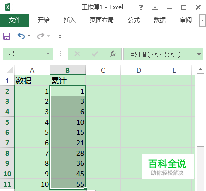Switch to the 数据 ribbon tab
This screenshot has width=206, height=191.
[x=160, y=20]
